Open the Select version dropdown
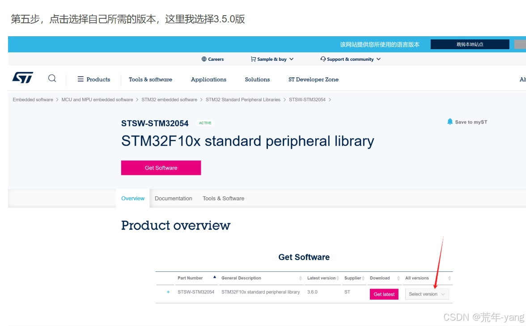526x326 pixels. [427, 294]
